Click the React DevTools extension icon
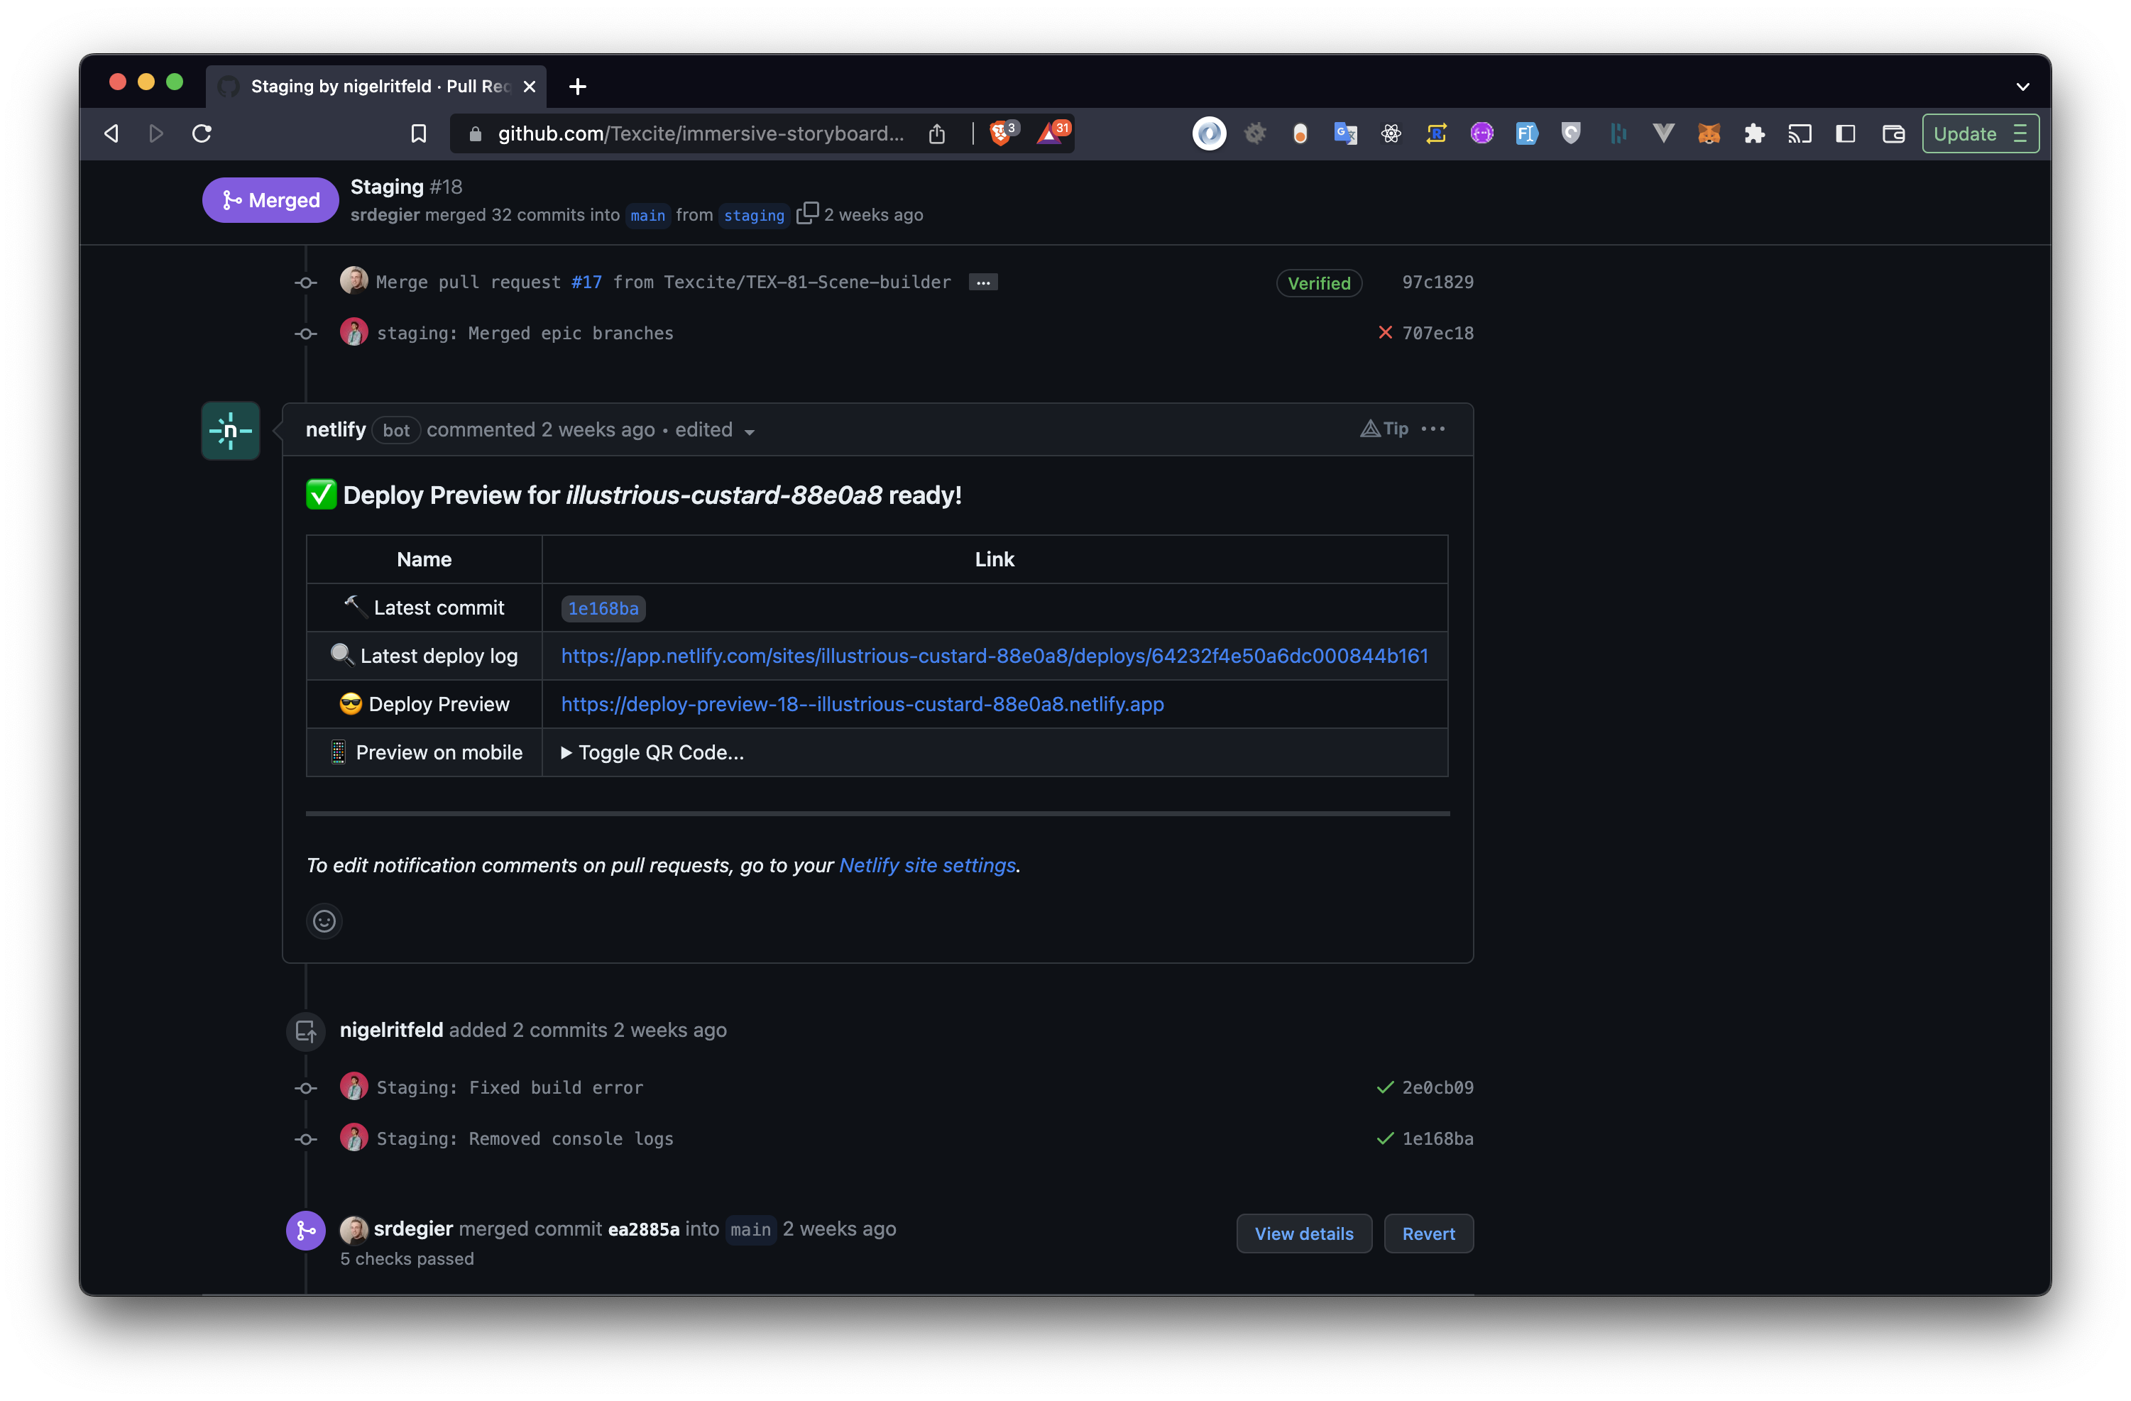Image resolution: width=2131 pixels, height=1401 pixels. click(1391, 133)
